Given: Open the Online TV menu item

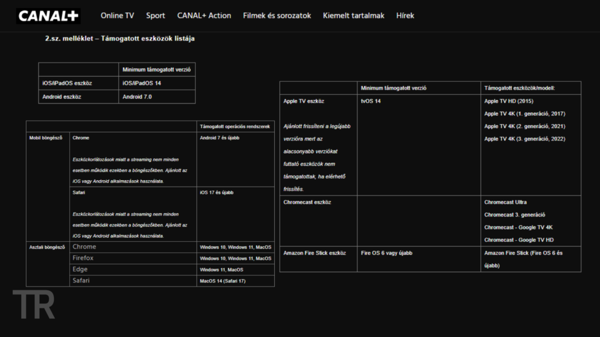Looking at the screenshot, I should tap(117, 16).
